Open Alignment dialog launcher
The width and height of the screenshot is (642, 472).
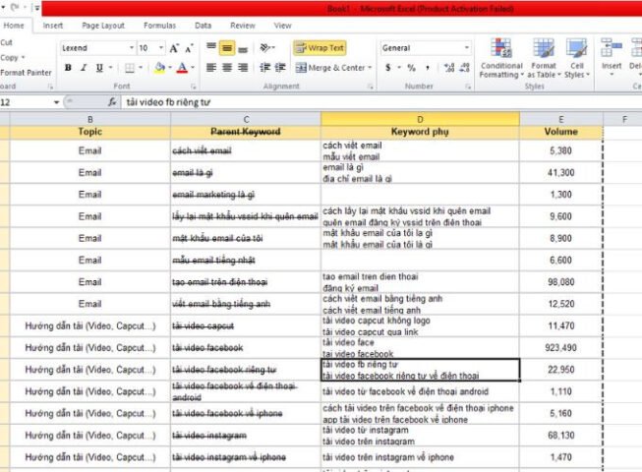[x=370, y=87]
